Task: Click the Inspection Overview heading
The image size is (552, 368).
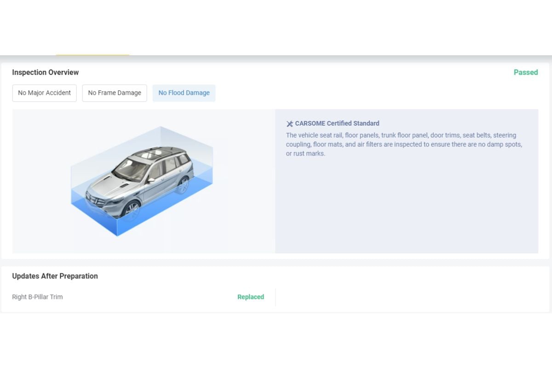Action: [45, 72]
